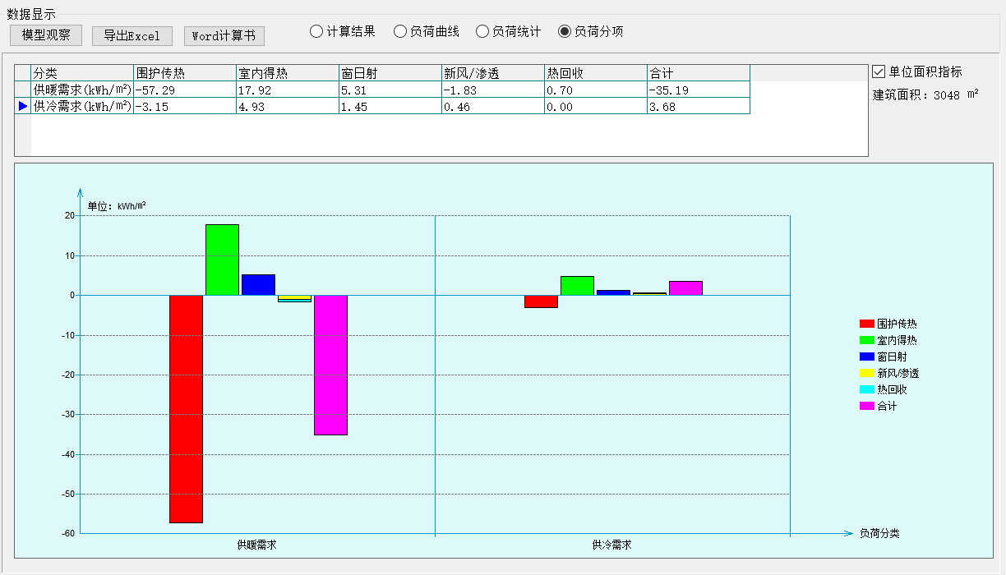This screenshot has height=575, width=1006.
Task: Click the 围护传热 column header
Action: (184, 73)
